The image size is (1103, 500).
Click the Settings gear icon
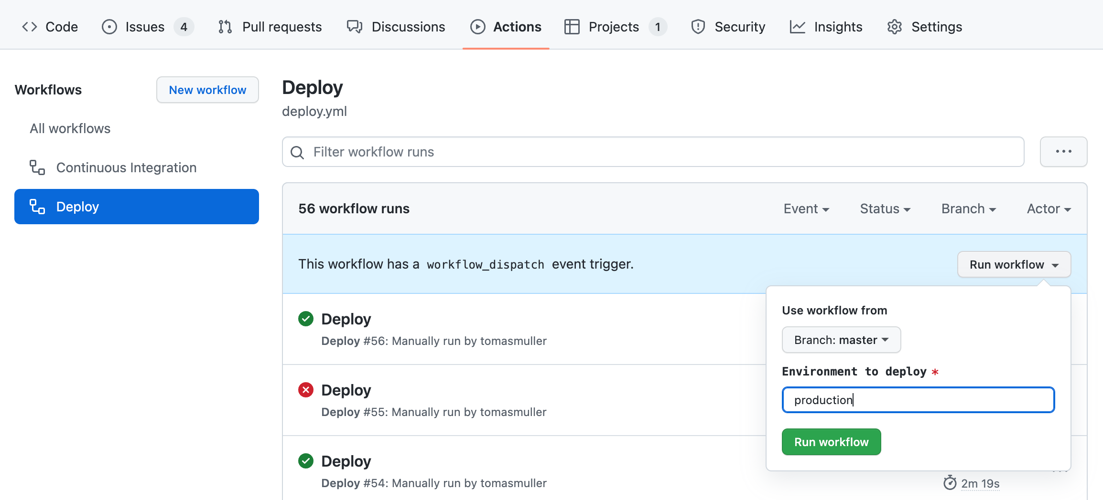(895, 27)
